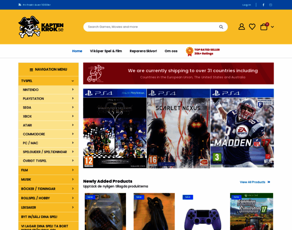The image size is (292, 230).
Task: Open the black cable product thumbnail
Action: (x=154, y=212)
